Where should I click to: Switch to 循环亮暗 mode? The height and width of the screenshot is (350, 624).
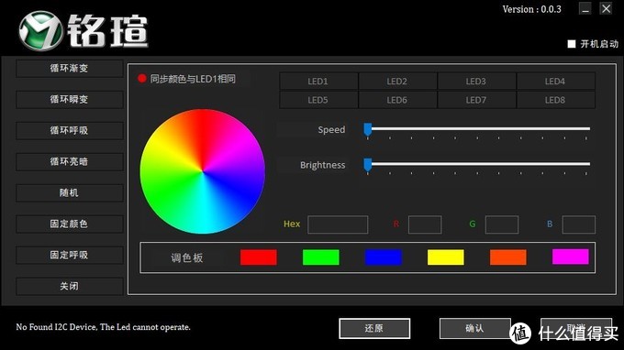pos(69,161)
